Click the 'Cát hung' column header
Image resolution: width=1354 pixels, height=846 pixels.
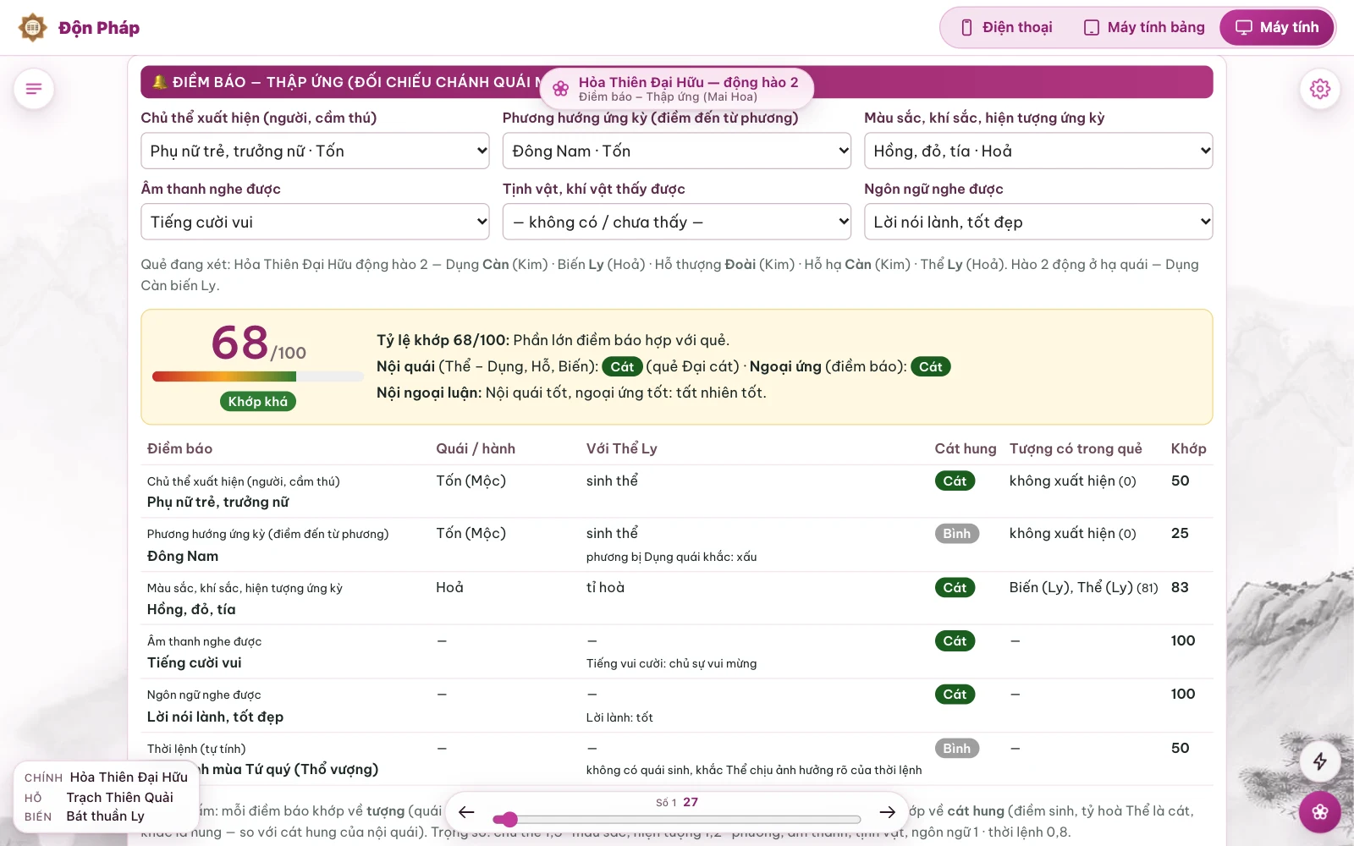point(966,448)
